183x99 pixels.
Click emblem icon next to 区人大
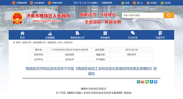134,3
